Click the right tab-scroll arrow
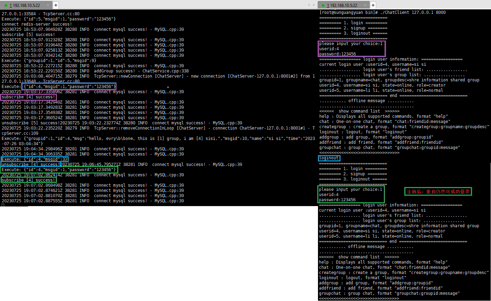The height and width of the screenshot is (301, 491). (x=314, y=5)
